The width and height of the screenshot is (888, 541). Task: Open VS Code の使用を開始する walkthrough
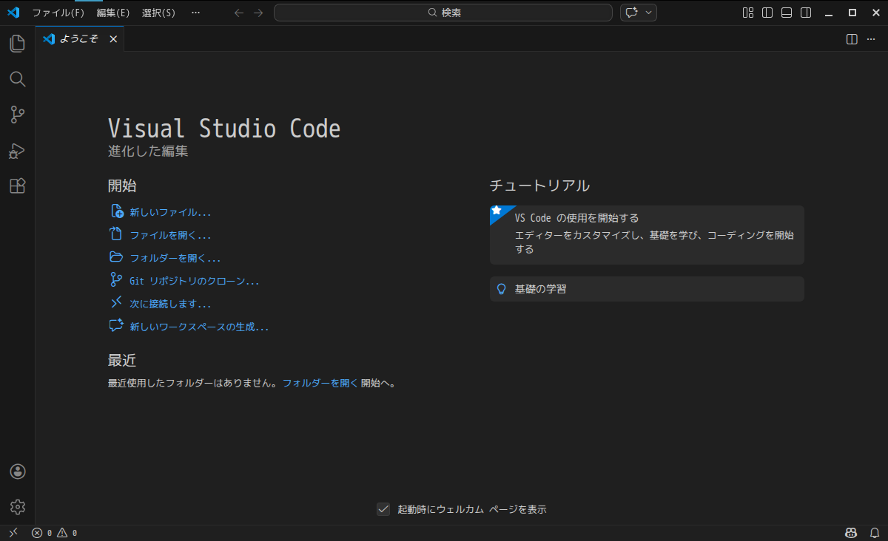click(x=647, y=235)
